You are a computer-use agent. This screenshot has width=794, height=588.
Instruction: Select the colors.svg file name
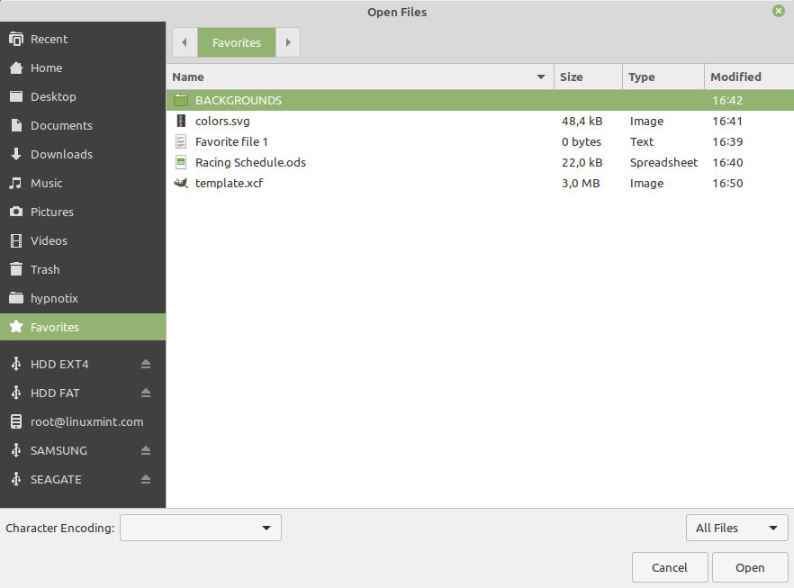pos(222,121)
